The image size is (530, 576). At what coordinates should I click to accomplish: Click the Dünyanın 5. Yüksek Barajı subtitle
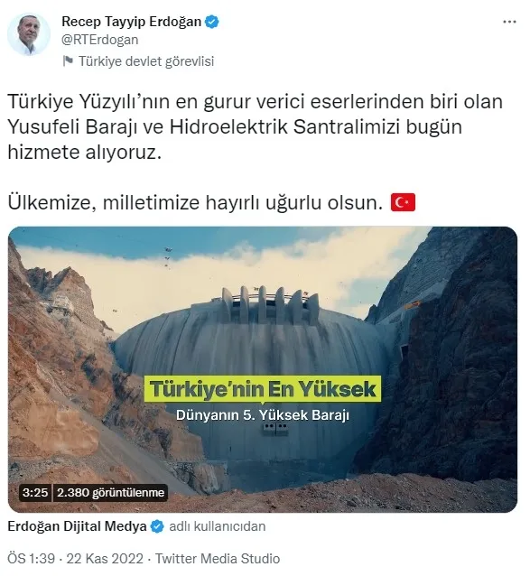tap(263, 415)
